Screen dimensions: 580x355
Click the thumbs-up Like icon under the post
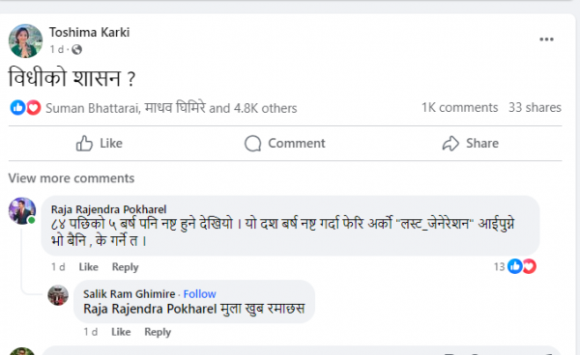pos(84,143)
